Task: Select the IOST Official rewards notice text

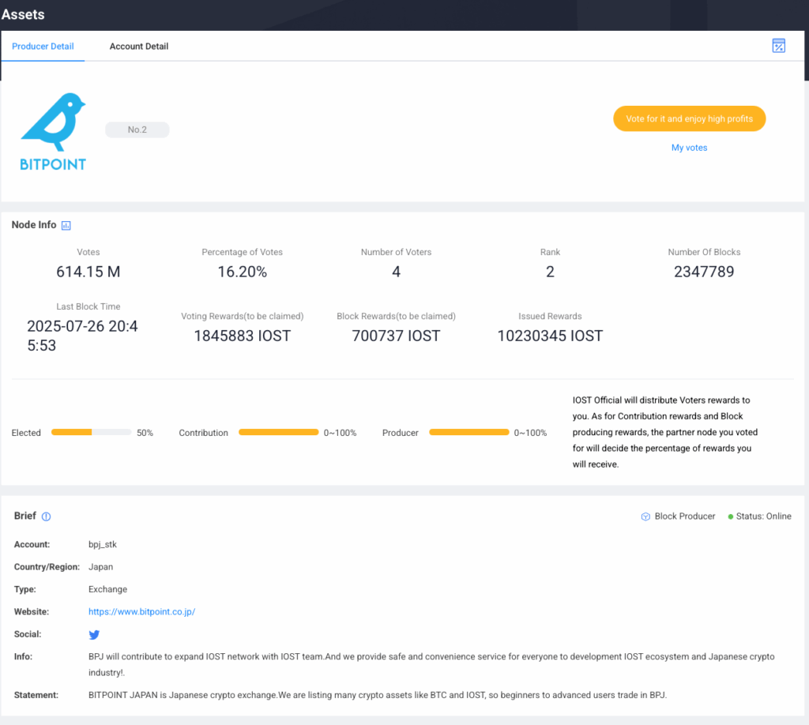Action: [x=665, y=432]
